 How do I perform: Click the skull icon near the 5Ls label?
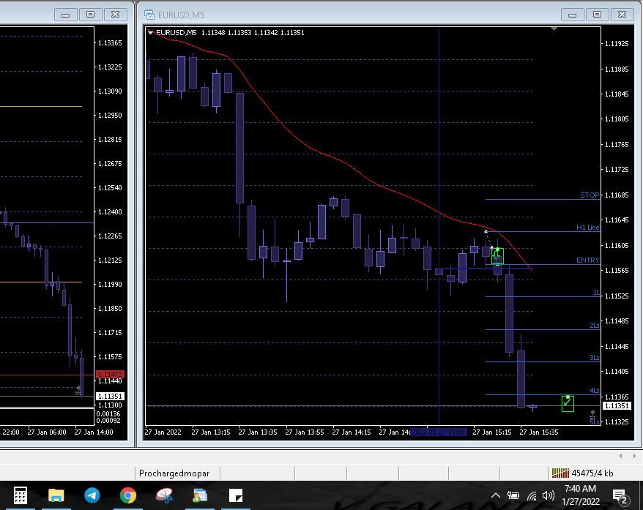(592, 414)
